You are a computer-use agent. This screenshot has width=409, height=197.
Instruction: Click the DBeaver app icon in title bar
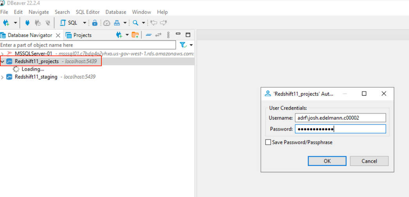coord(2,3)
